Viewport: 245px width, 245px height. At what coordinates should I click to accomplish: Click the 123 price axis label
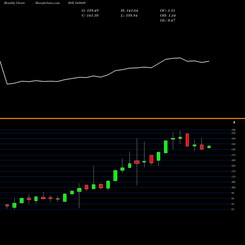pyautogui.click(x=234, y=166)
